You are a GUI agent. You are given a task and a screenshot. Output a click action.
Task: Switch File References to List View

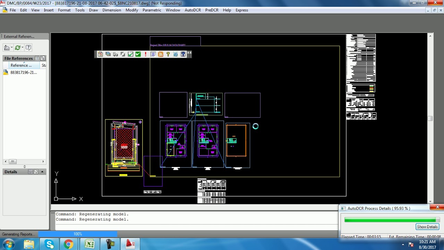tap(37, 58)
